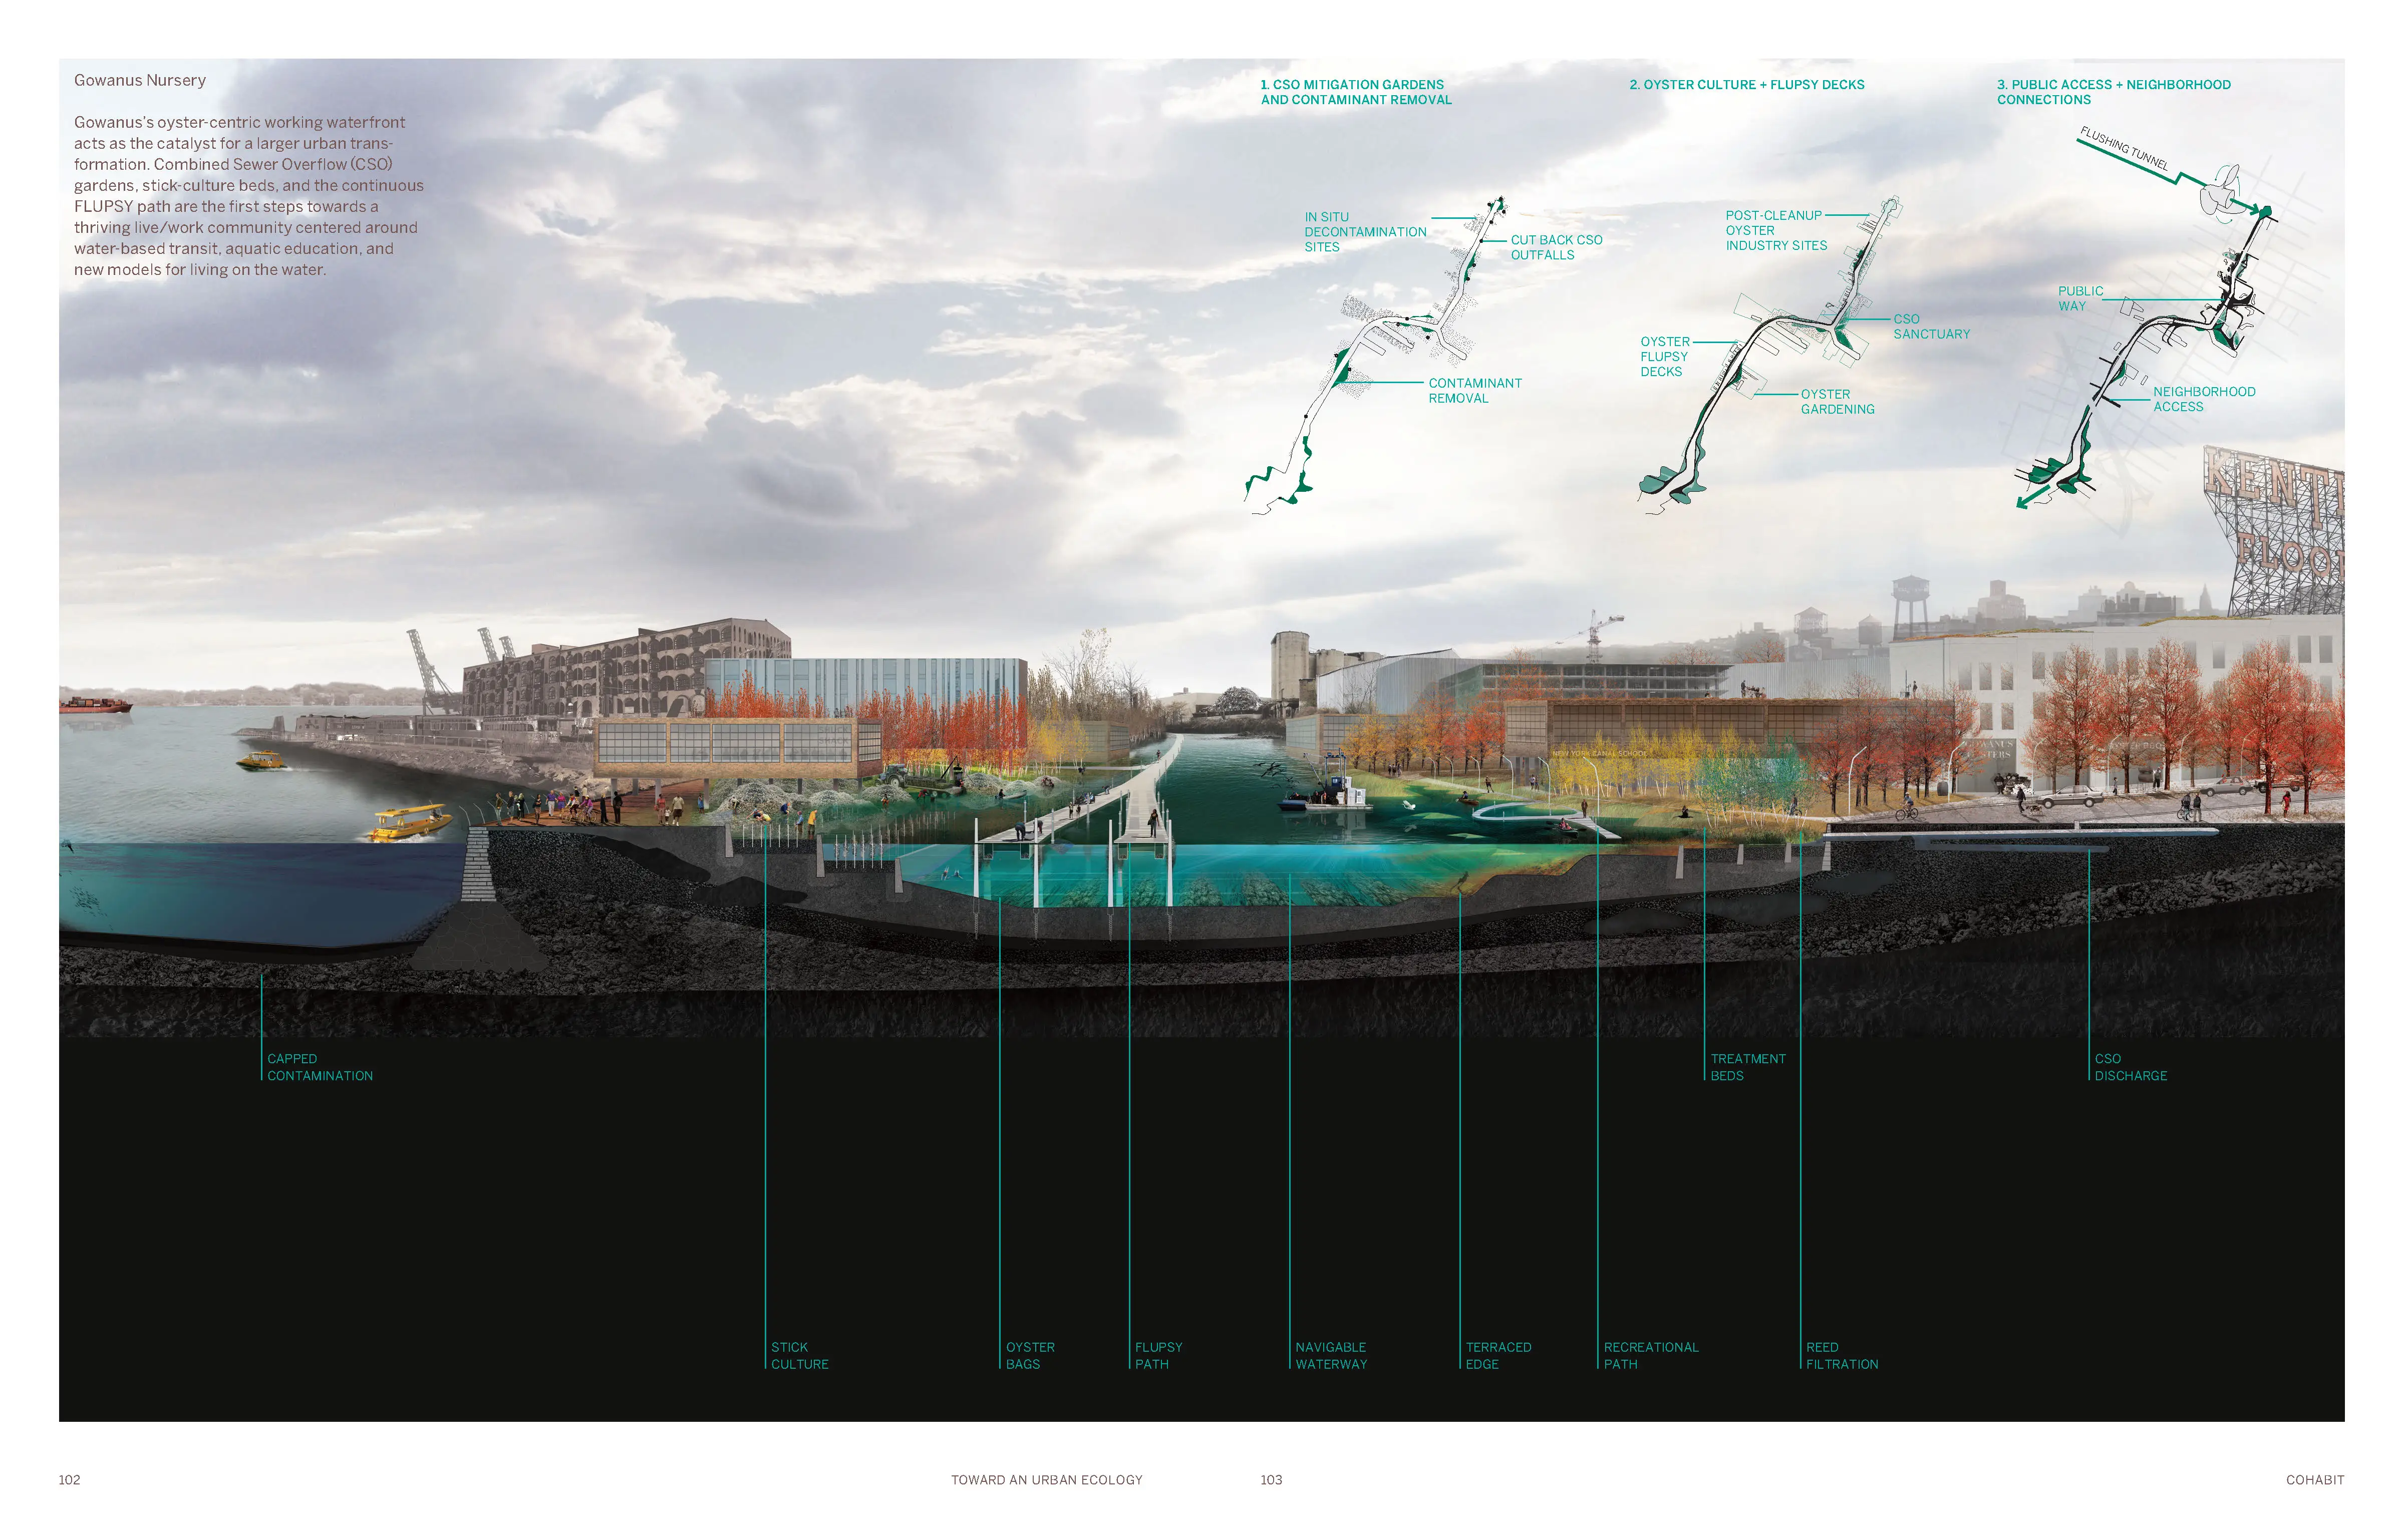Viewport: 2404px width, 1540px height.
Task: Click the REED FILTRATION label
Action: click(1841, 1356)
